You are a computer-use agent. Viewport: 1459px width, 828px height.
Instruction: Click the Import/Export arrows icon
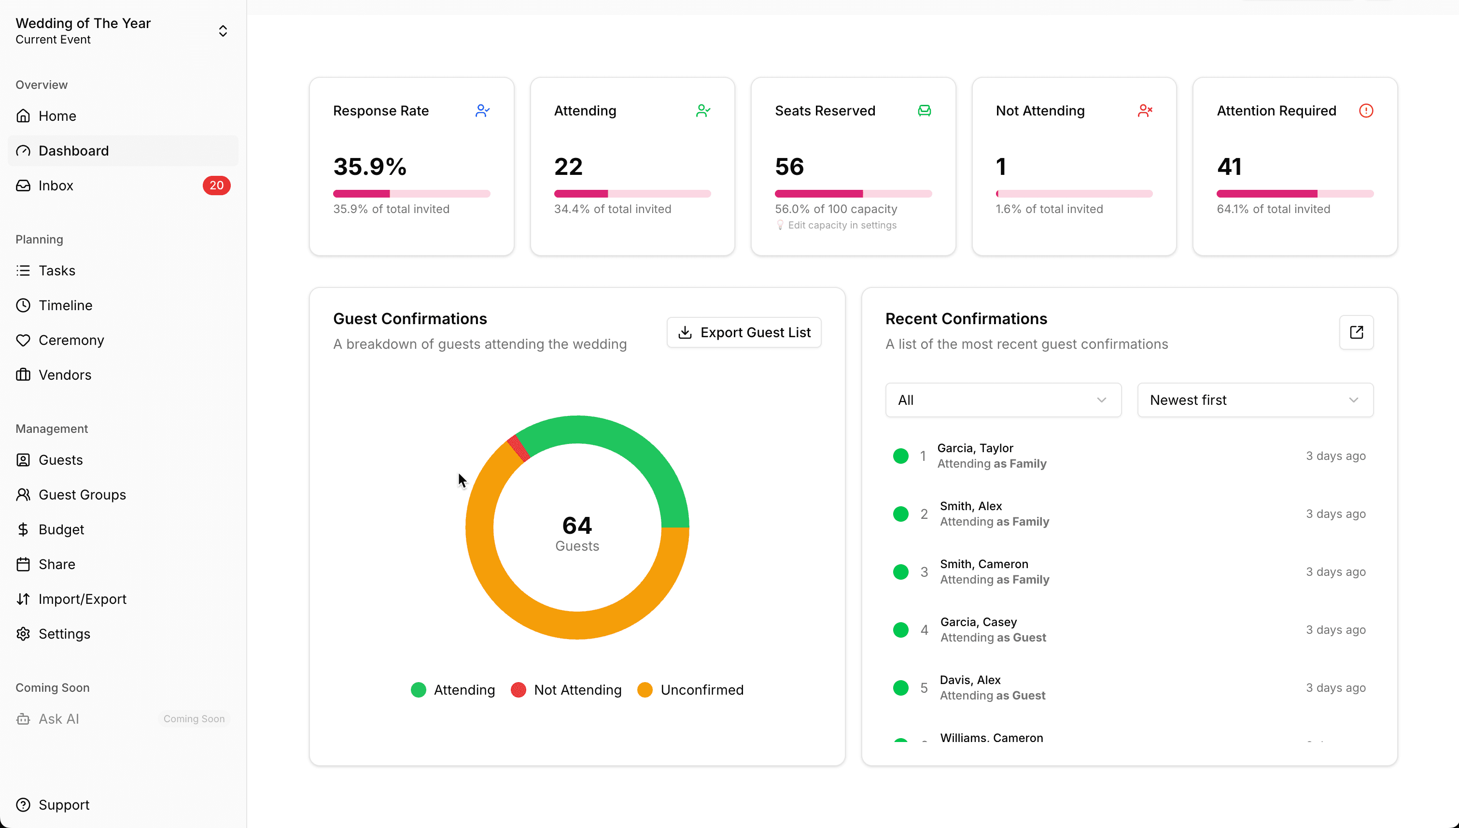23,599
